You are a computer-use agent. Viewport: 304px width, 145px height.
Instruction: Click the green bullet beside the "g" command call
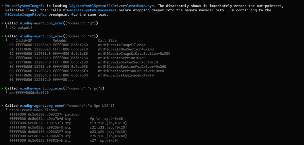tap(2, 23)
